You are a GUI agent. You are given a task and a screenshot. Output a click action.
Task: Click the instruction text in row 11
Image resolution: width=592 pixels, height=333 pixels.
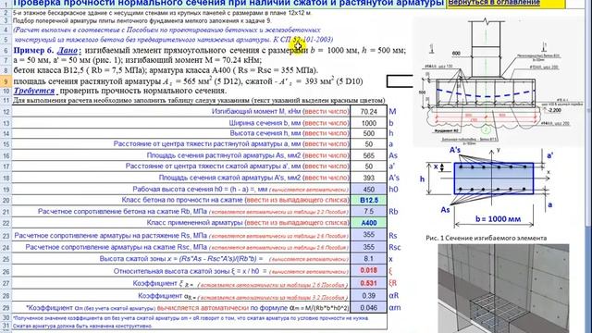coord(199,101)
